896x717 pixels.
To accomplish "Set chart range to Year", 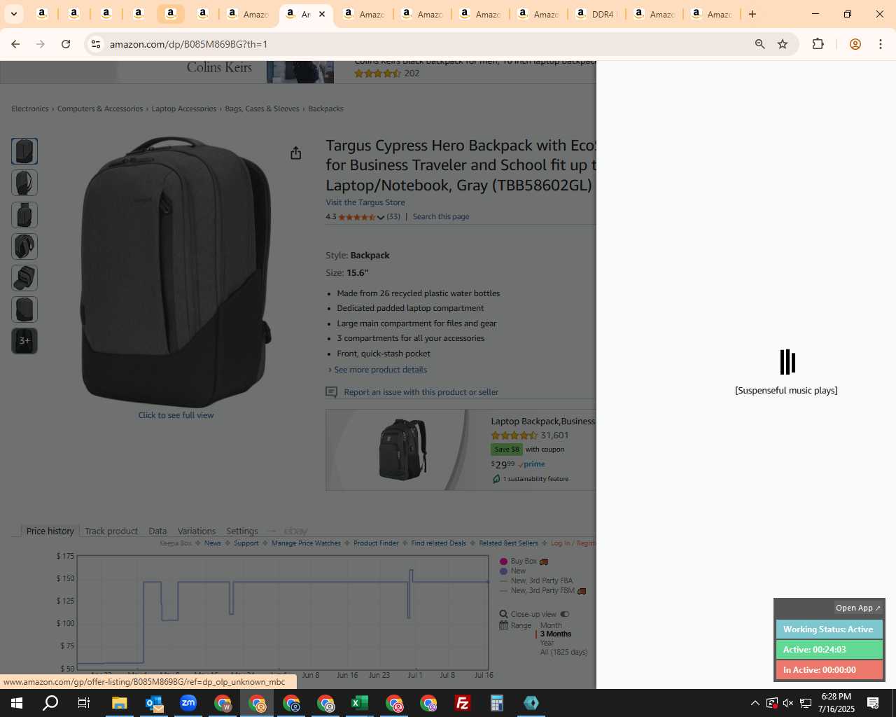I will [547, 643].
